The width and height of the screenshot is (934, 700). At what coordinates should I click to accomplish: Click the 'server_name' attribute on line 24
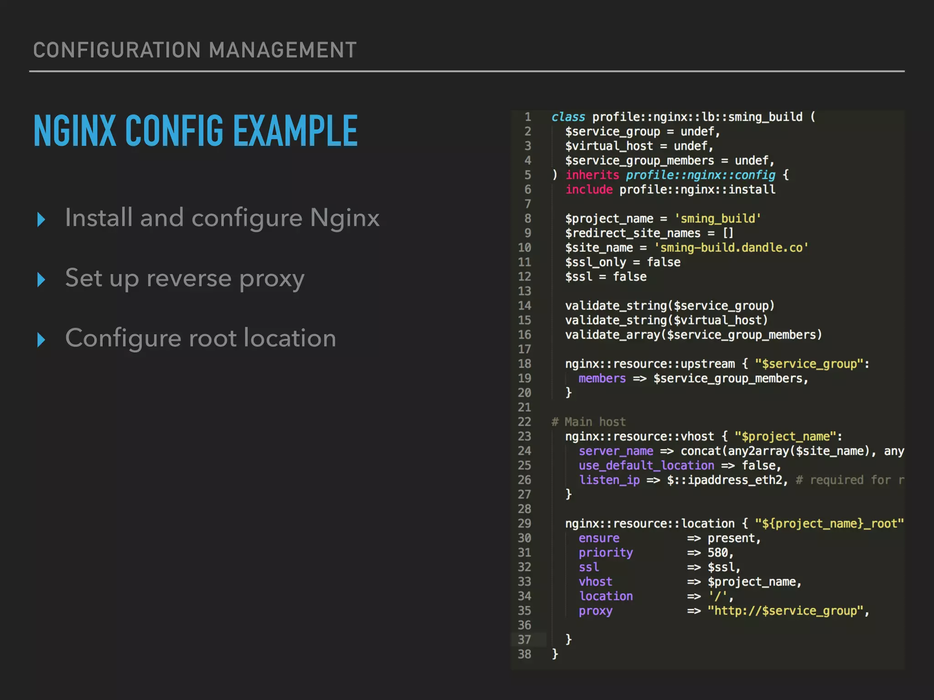(x=616, y=451)
